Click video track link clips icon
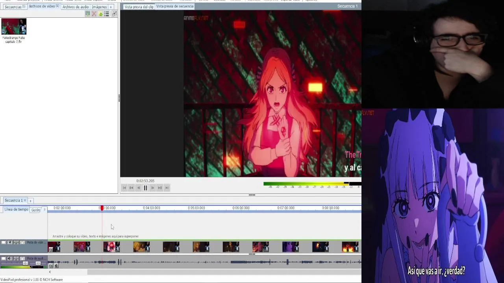 [x=16, y=243]
